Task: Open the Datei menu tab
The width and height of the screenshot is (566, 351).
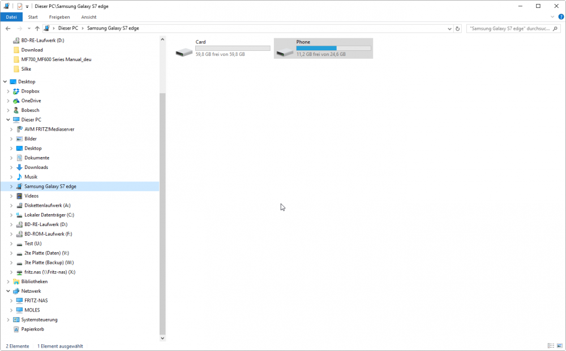Action: pyautogui.click(x=11, y=17)
